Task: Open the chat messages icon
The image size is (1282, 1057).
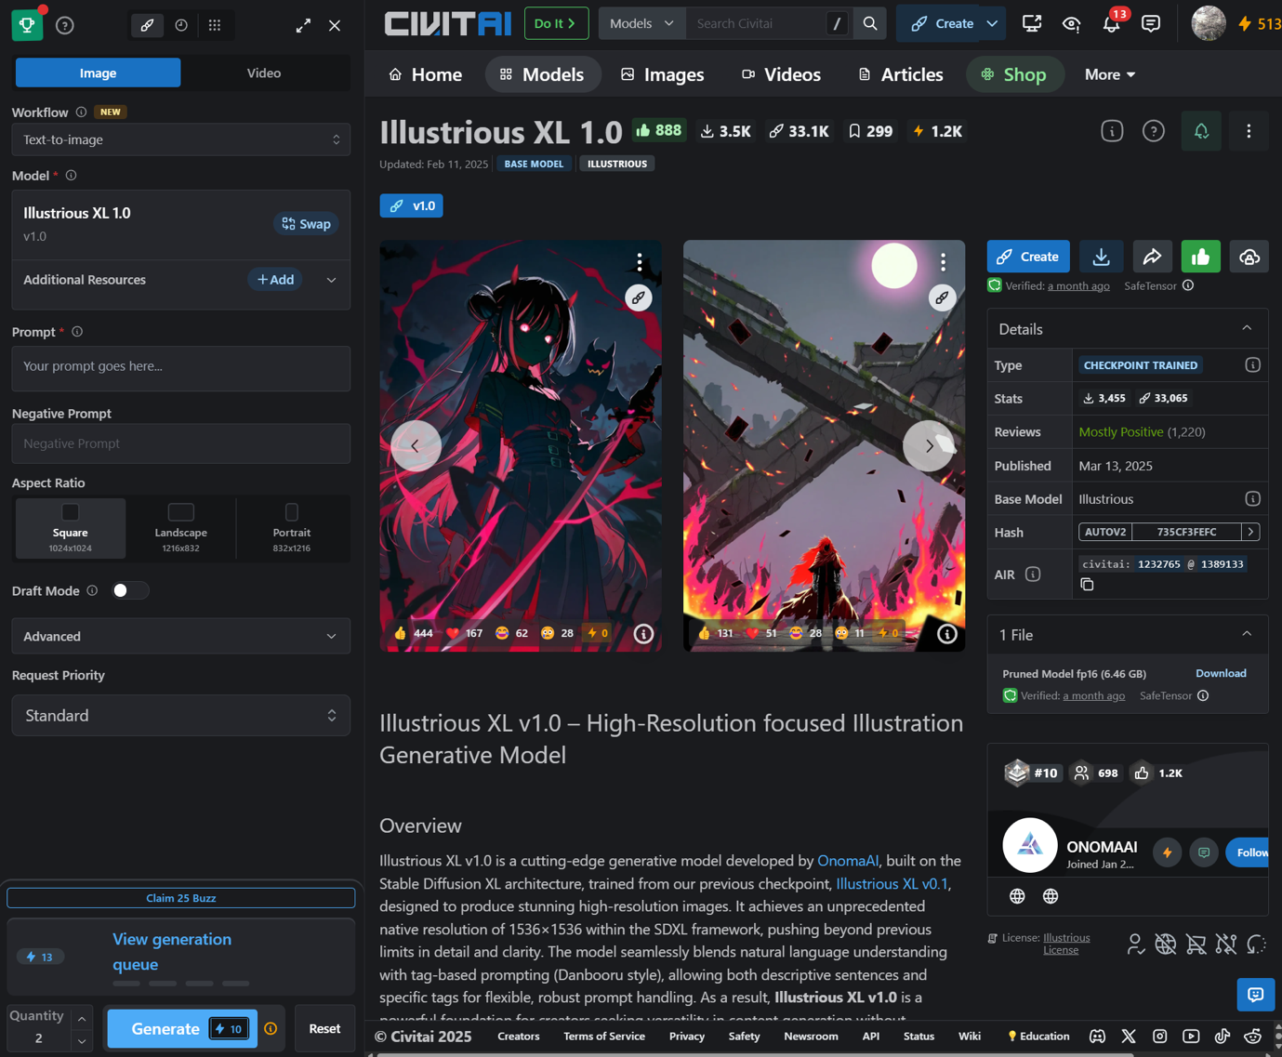Action: click(x=1151, y=23)
